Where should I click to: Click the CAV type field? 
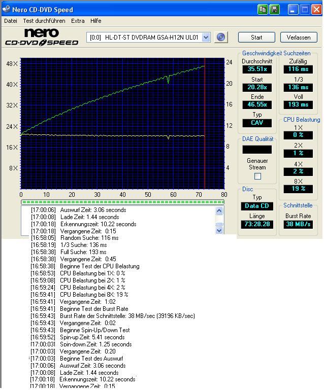(257, 123)
